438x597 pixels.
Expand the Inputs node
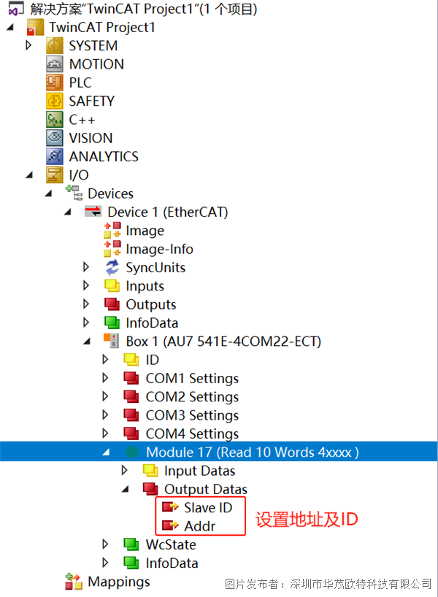pyautogui.click(x=86, y=285)
